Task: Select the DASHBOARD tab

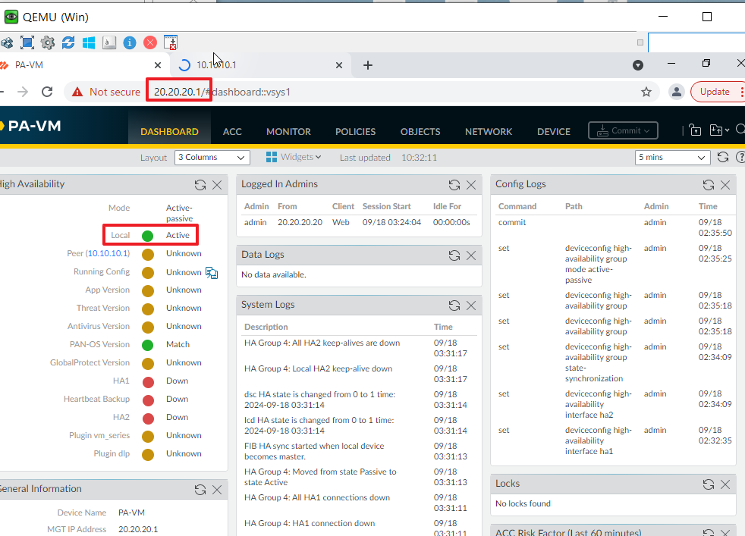Action: (x=170, y=131)
